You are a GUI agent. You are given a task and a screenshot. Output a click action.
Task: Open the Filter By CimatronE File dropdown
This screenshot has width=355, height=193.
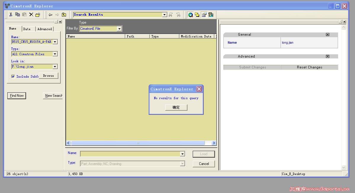[x=119, y=29]
